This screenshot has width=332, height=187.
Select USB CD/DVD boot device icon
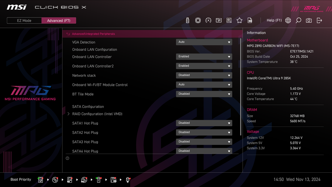[84, 180]
